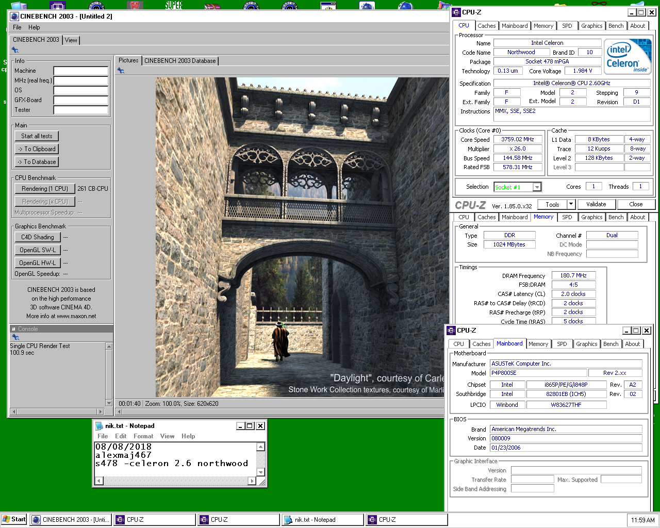Run the C4D Shading benchmark
The image size is (660, 528).
coord(38,237)
